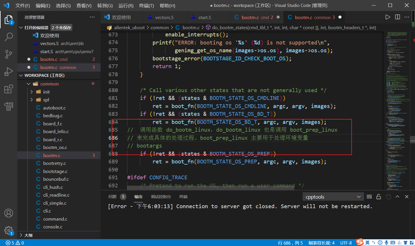Expand the init folder
The image size is (415, 246).
[x=31, y=92]
